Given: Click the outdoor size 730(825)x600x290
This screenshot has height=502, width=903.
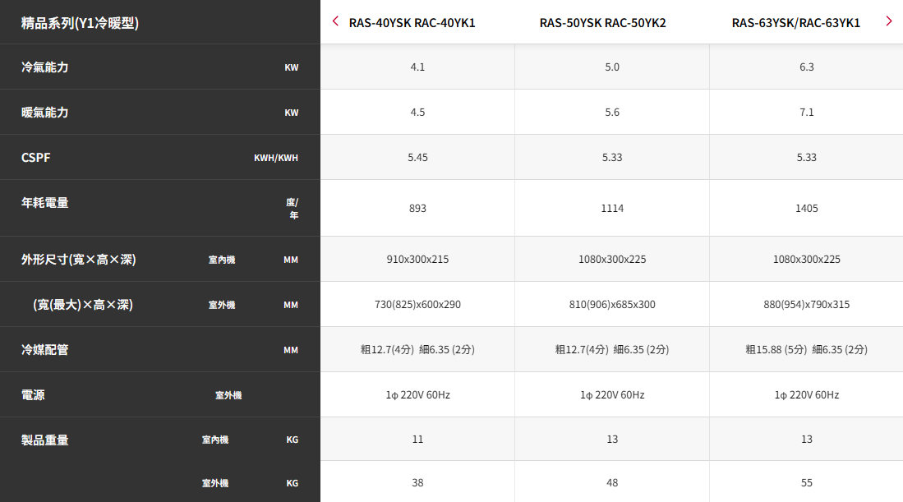Looking at the screenshot, I should pos(417,305).
